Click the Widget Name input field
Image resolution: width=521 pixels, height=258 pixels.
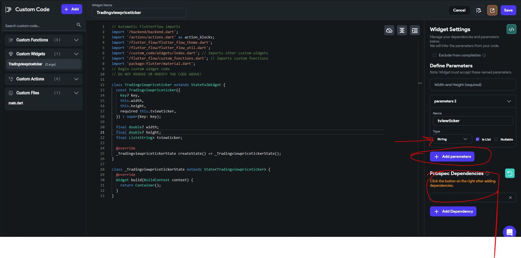[x=139, y=13]
